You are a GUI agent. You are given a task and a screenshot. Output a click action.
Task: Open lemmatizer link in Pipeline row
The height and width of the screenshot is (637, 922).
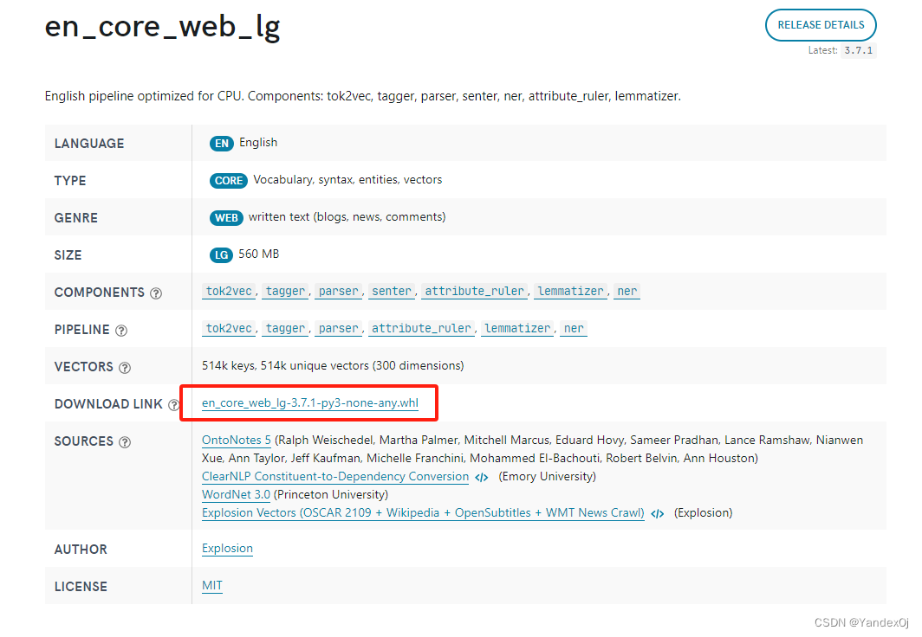517,328
